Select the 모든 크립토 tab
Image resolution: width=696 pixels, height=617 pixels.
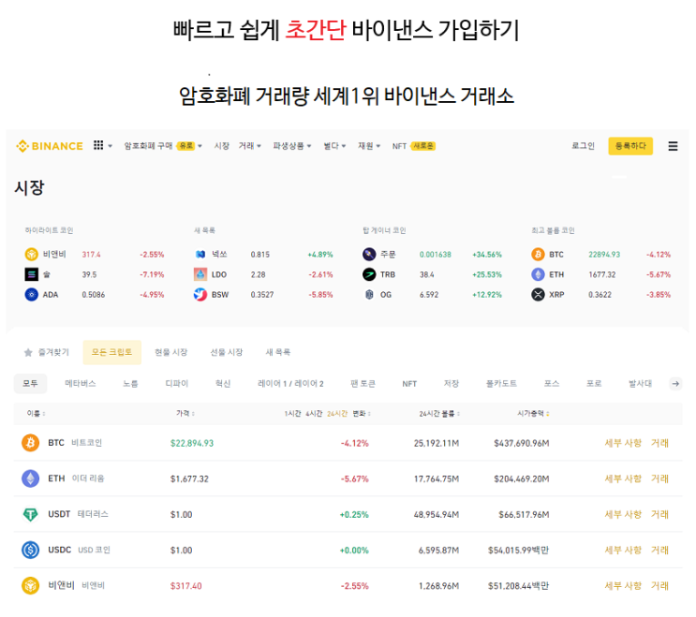coord(111,352)
